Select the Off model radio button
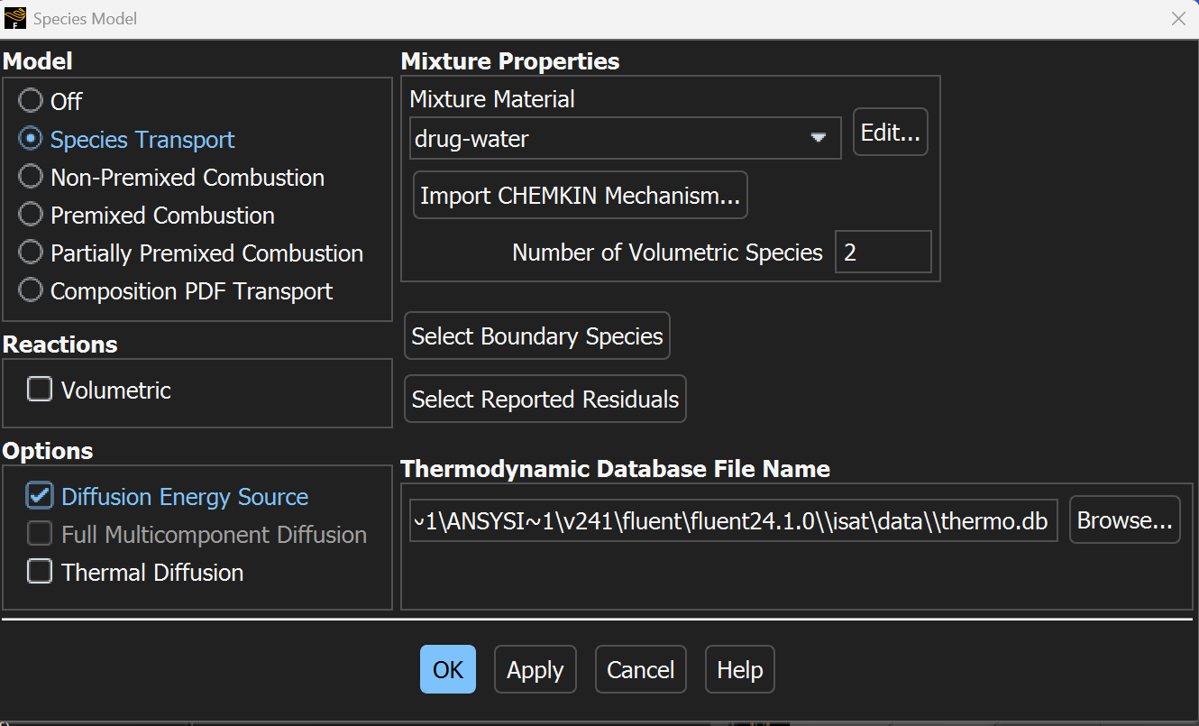 (x=31, y=101)
